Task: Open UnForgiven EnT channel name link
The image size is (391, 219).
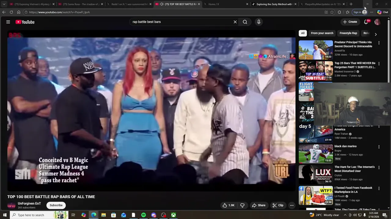Action: tap(29, 203)
